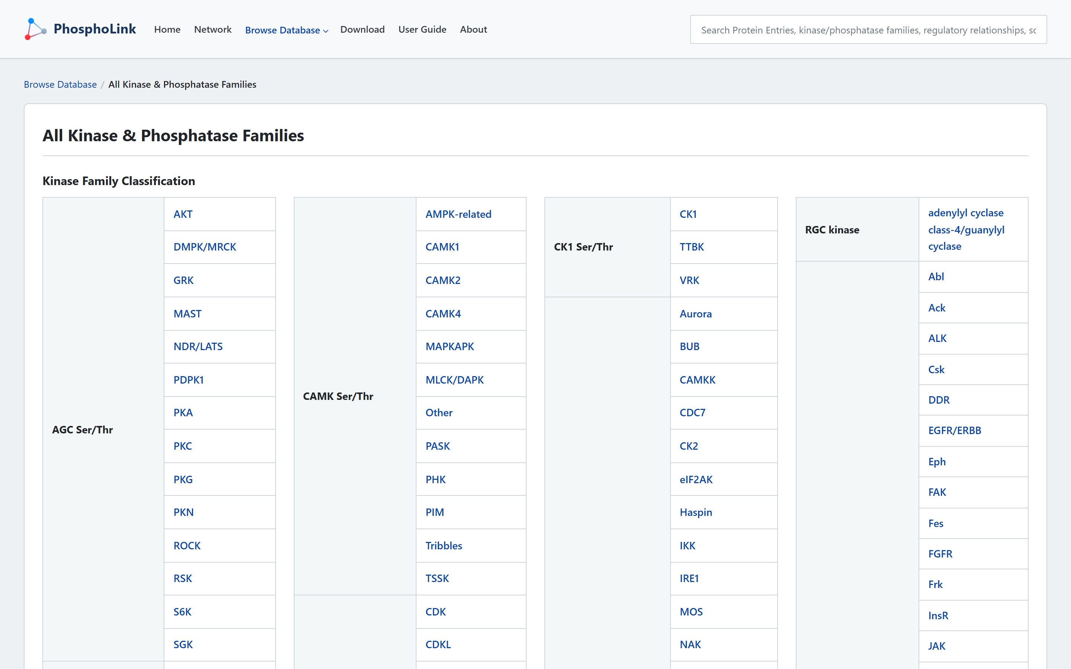Select the PKG family link
This screenshot has width=1071, height=669.
coord(183,479)
